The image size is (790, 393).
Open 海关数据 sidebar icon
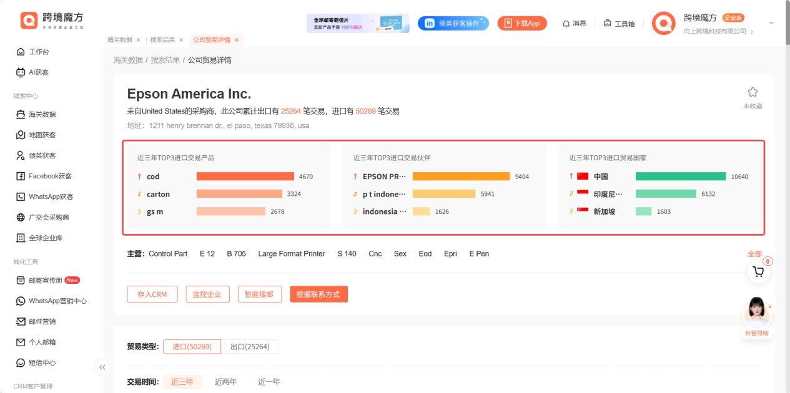(21, 114)
